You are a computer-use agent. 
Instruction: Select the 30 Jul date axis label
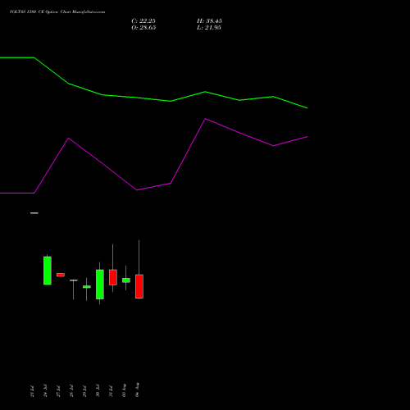coord(98,390)
